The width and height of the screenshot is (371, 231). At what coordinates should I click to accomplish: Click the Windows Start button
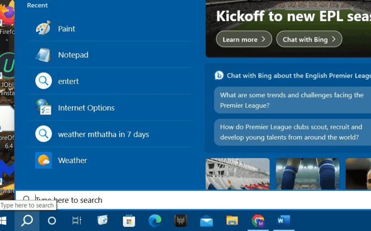pos(3,221)
